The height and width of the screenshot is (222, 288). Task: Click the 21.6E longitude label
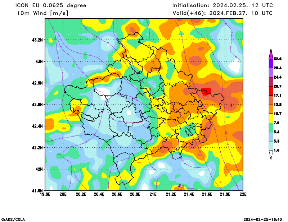[x=207, y=194]
